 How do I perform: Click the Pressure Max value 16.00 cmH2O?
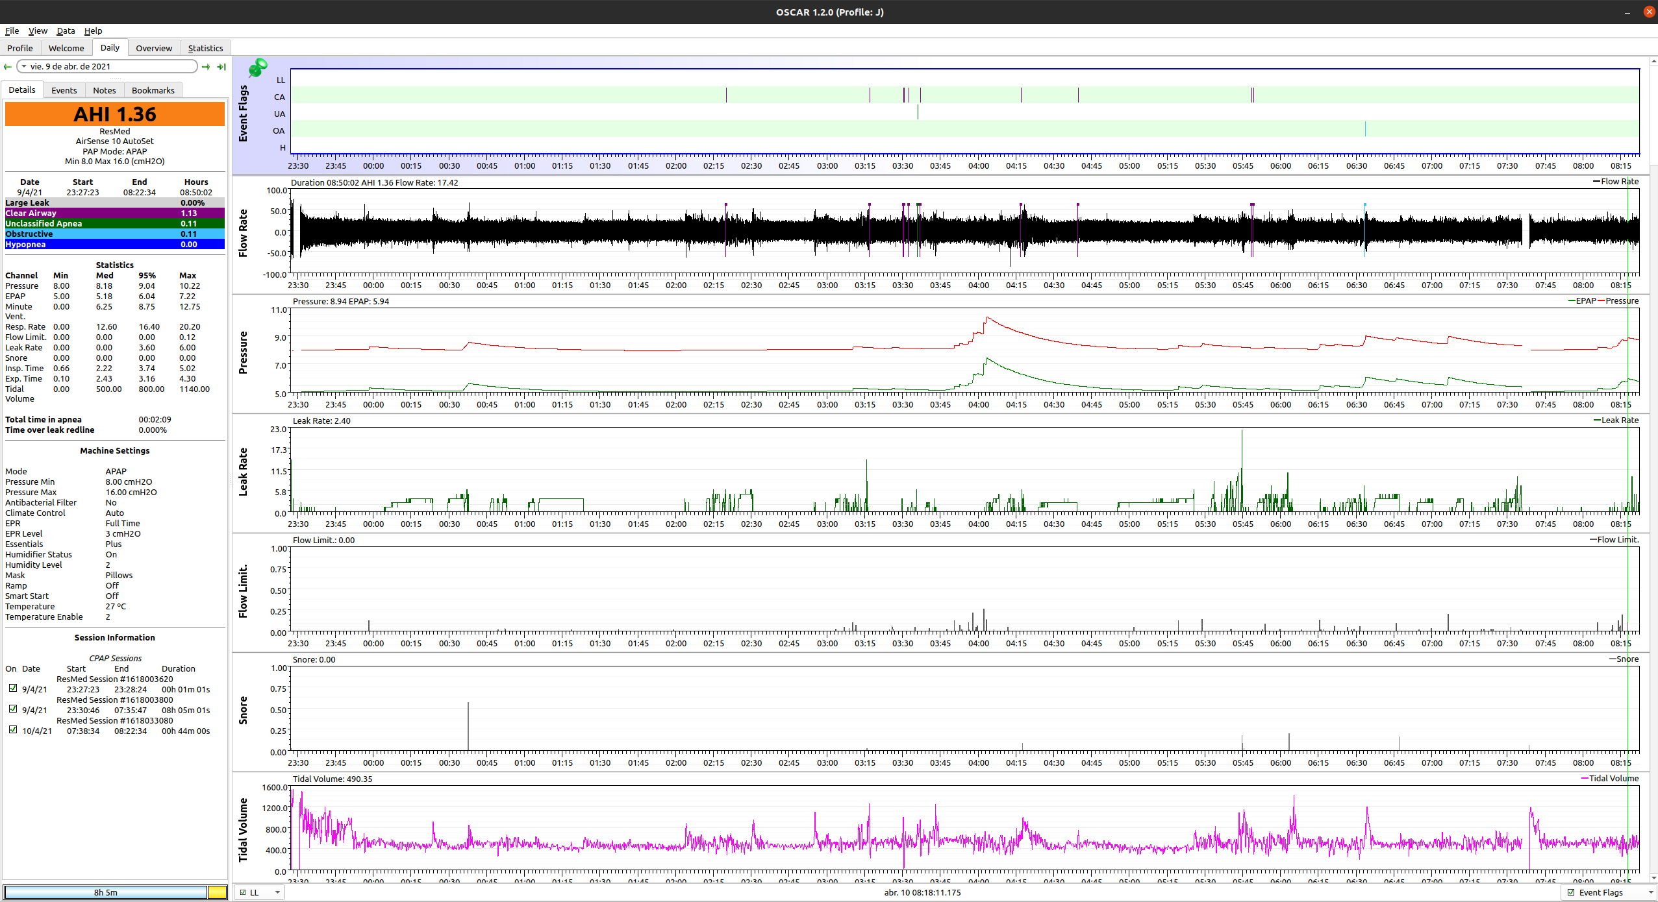pos(131,492)
